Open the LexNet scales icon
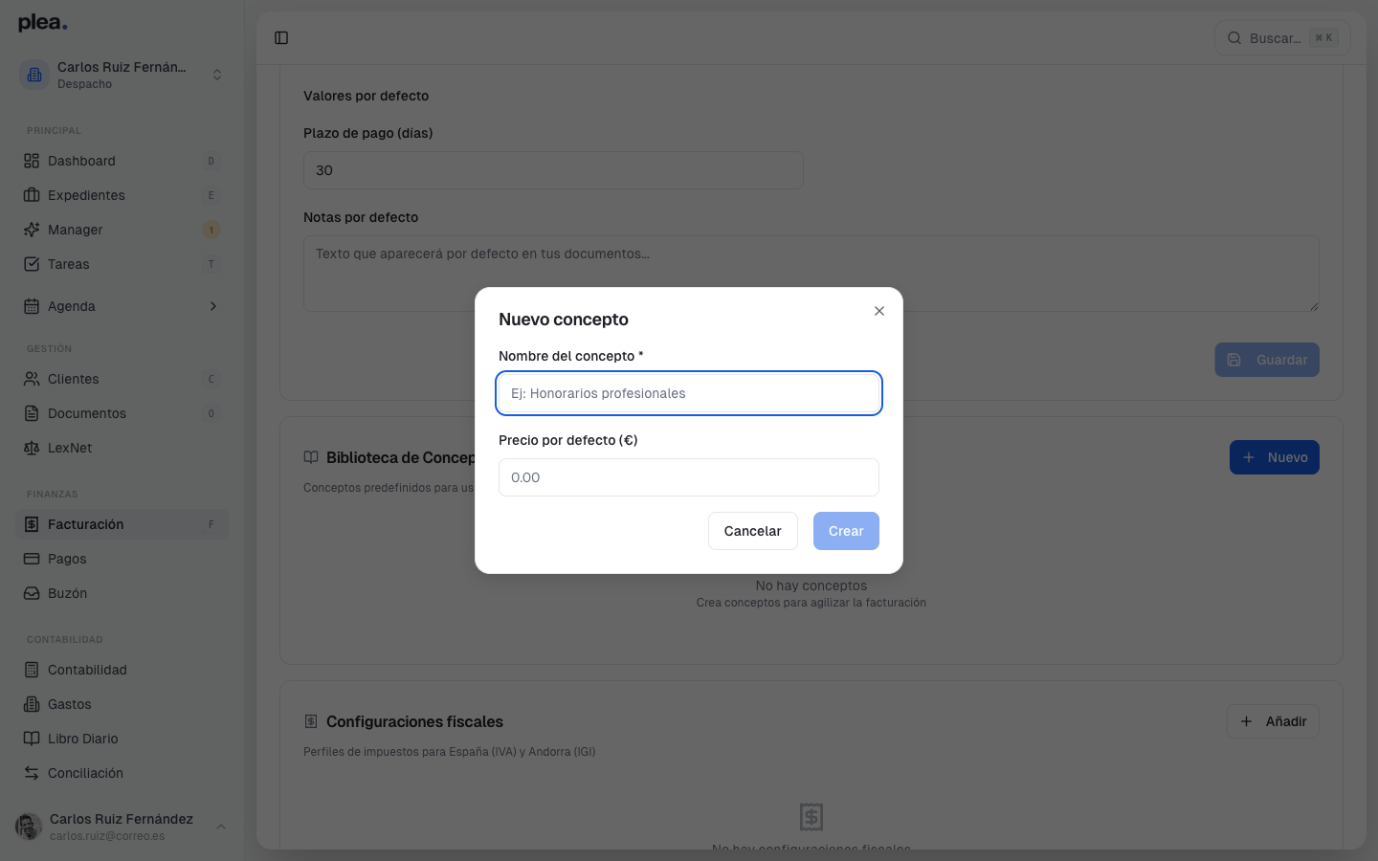This screenshot has width=1378, height=861. (x=32, y=448)
